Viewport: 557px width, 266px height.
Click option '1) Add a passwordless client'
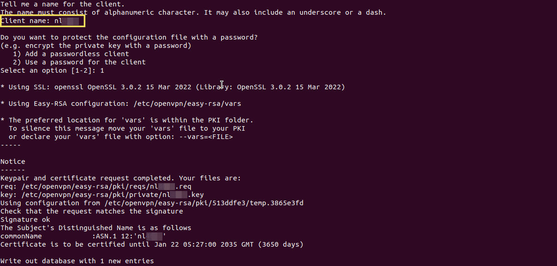[x=71, y=54]
